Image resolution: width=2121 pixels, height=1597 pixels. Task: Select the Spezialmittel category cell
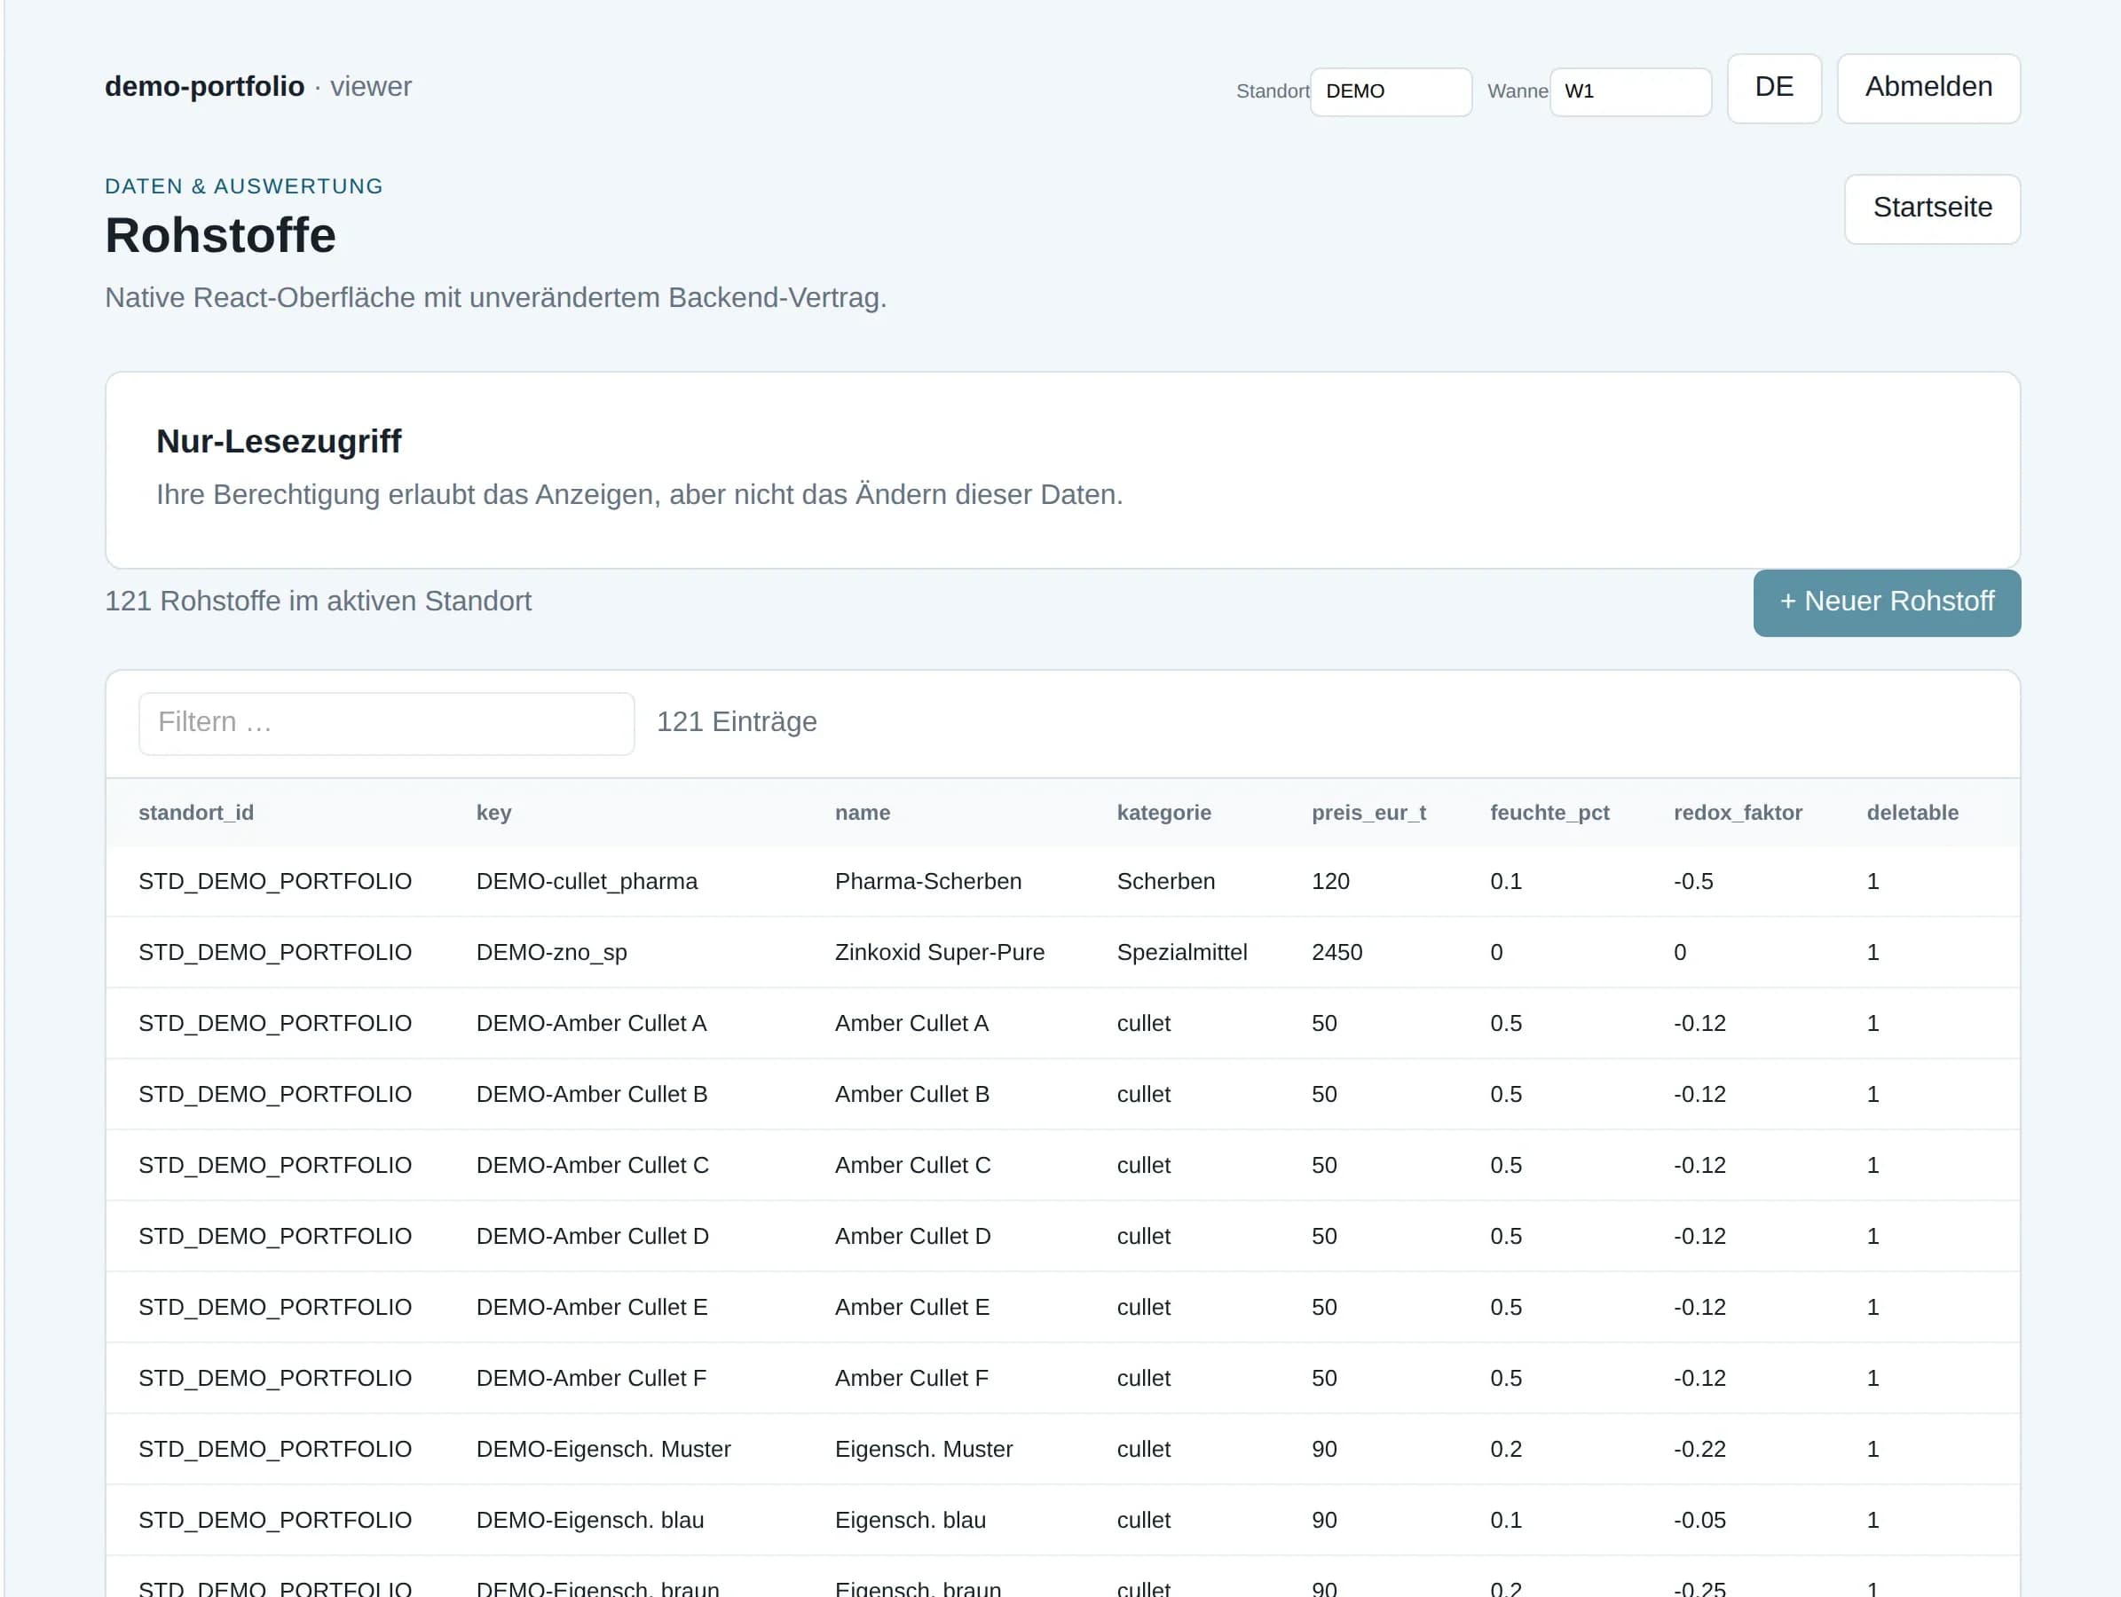point(1181,952)
